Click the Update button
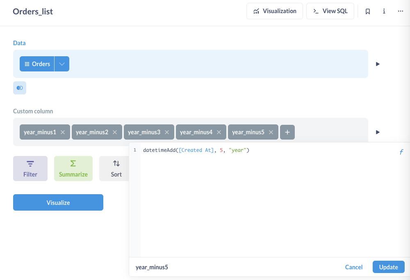The width and height of the screenshot is (410, 280). point(389,267)
